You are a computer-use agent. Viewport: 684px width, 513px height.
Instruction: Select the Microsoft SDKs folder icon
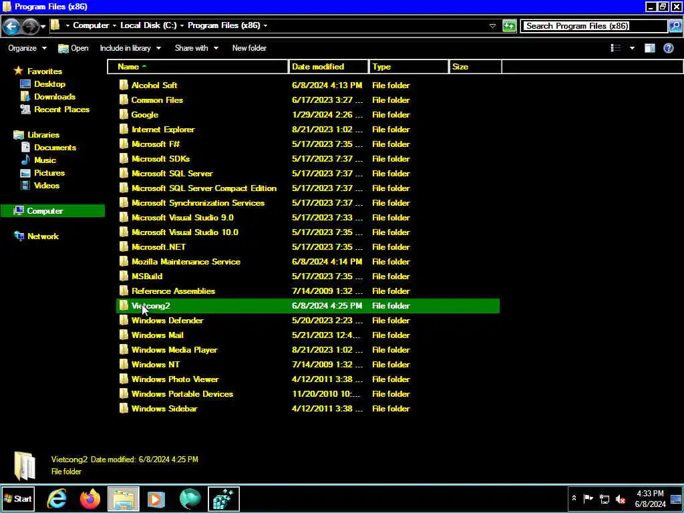coord(124,159)
